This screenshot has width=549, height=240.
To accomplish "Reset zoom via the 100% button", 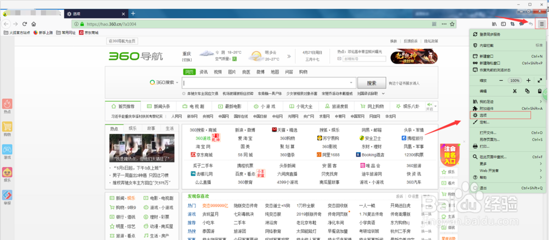I will click(515, 81).
